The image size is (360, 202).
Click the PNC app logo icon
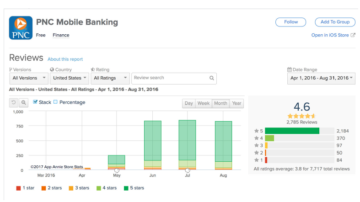[x=21, y=27]
